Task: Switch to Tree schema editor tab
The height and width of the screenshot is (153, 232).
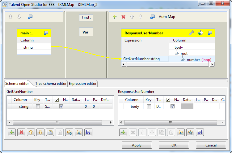Action: pyautogui.click(x=51, y=84)
